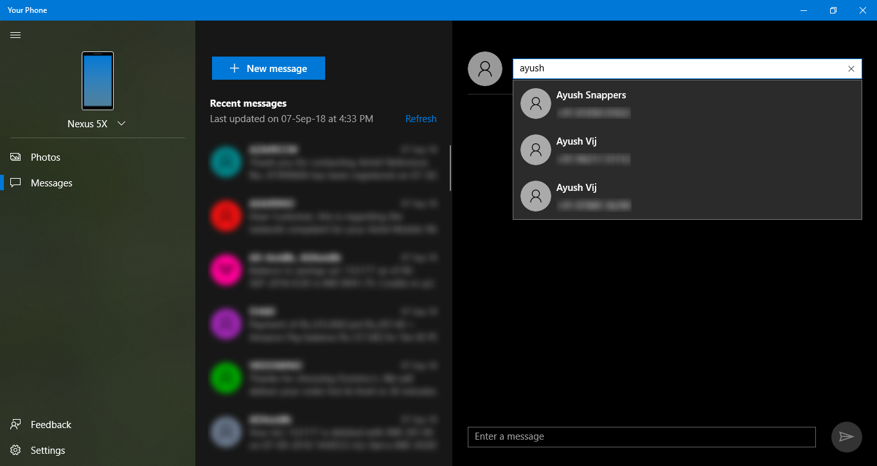Choose the second Ayush Vij contact
877x466 pixels.
point(687,196)
